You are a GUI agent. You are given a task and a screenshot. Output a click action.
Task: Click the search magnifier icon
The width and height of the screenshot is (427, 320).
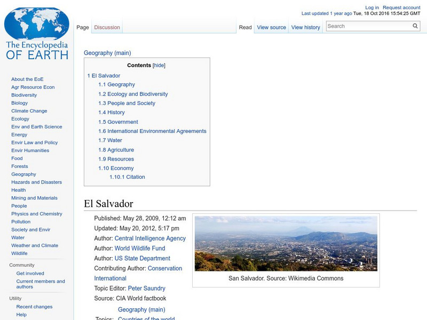point(415,26)
